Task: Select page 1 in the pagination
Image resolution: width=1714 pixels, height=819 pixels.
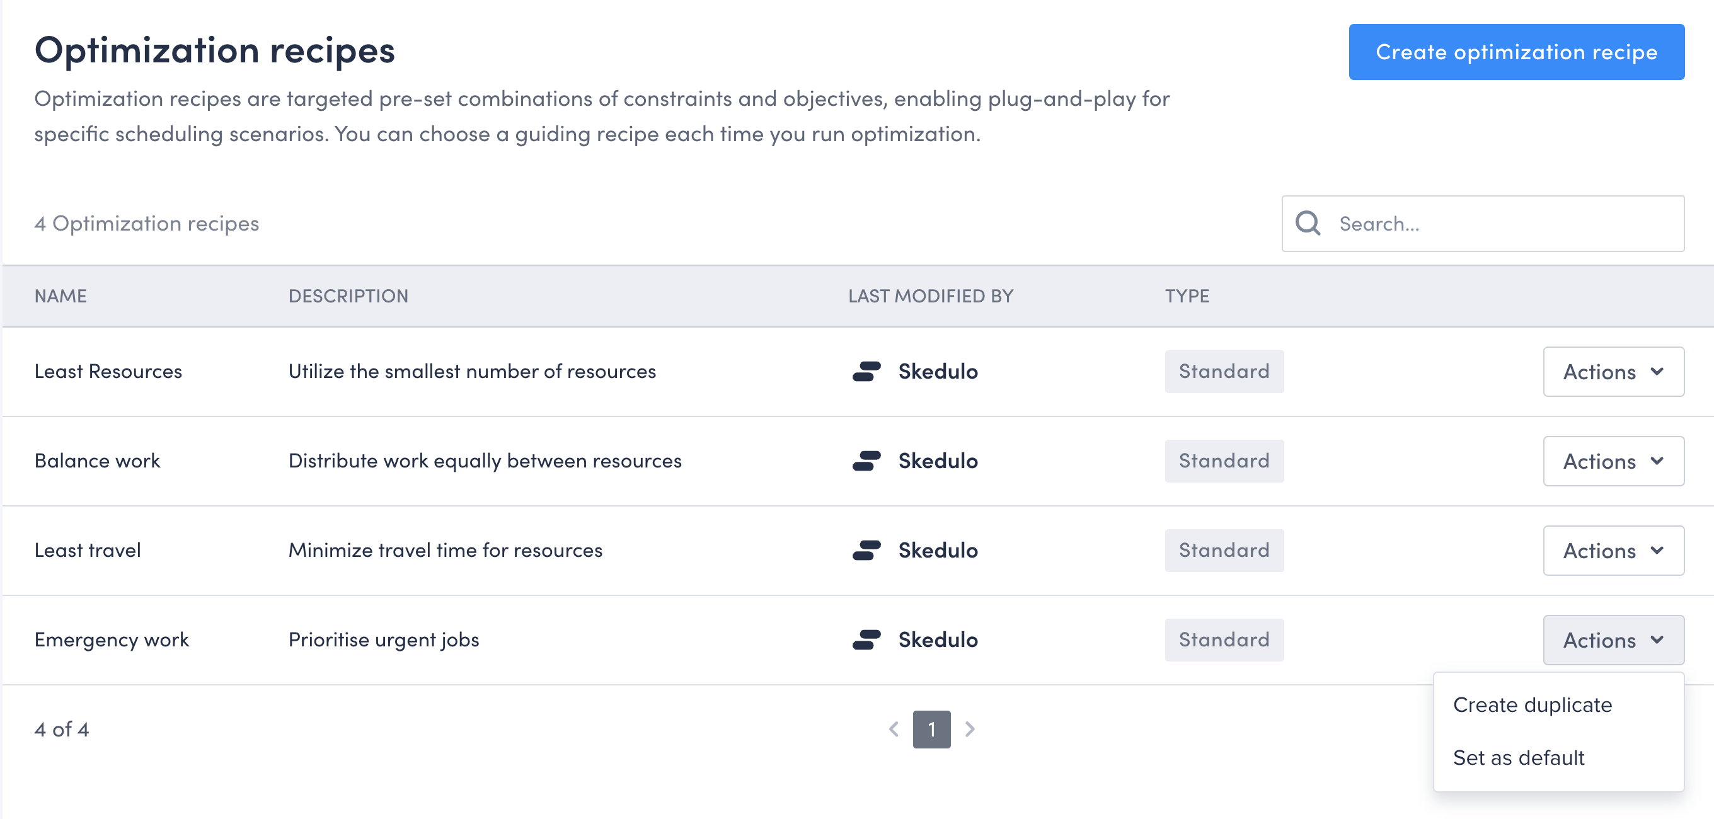Action: [932, 728]
